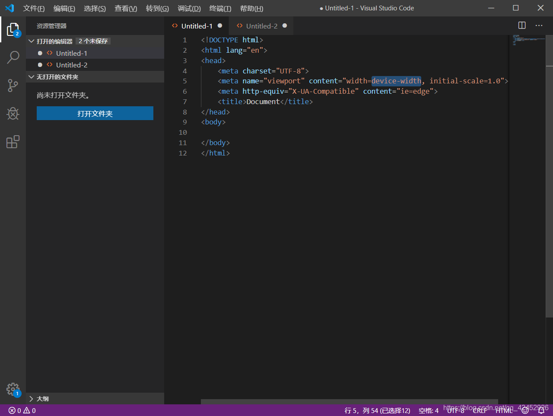Image resolution: width=553 pixels, height=416 pixels.
Task: Open the editor more actions ellipsis
Action: coord(539,25)
